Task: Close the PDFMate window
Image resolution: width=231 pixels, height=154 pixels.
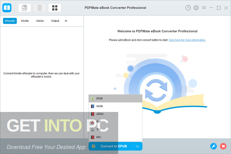Action: (226, 8)
